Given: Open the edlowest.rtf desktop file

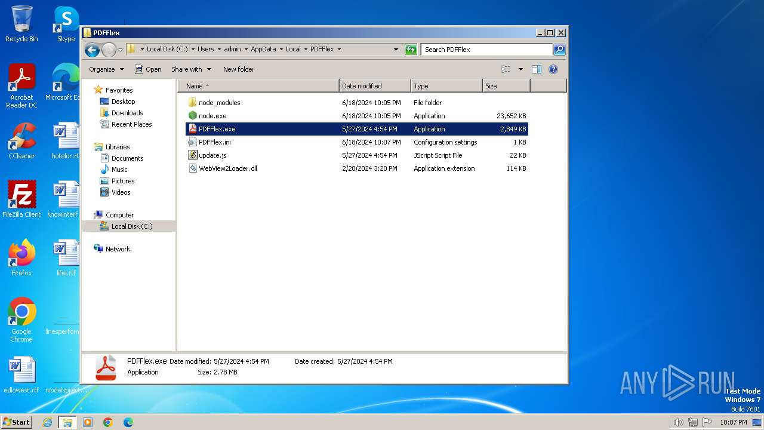Looking at the screenshot, I should tap(21, 375).
